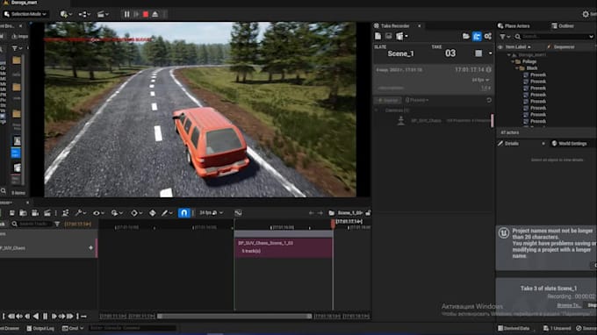Add a track to BP_SUV_Chaos with plus button
This screenshot has width=597, height=335.
point(90,248)
